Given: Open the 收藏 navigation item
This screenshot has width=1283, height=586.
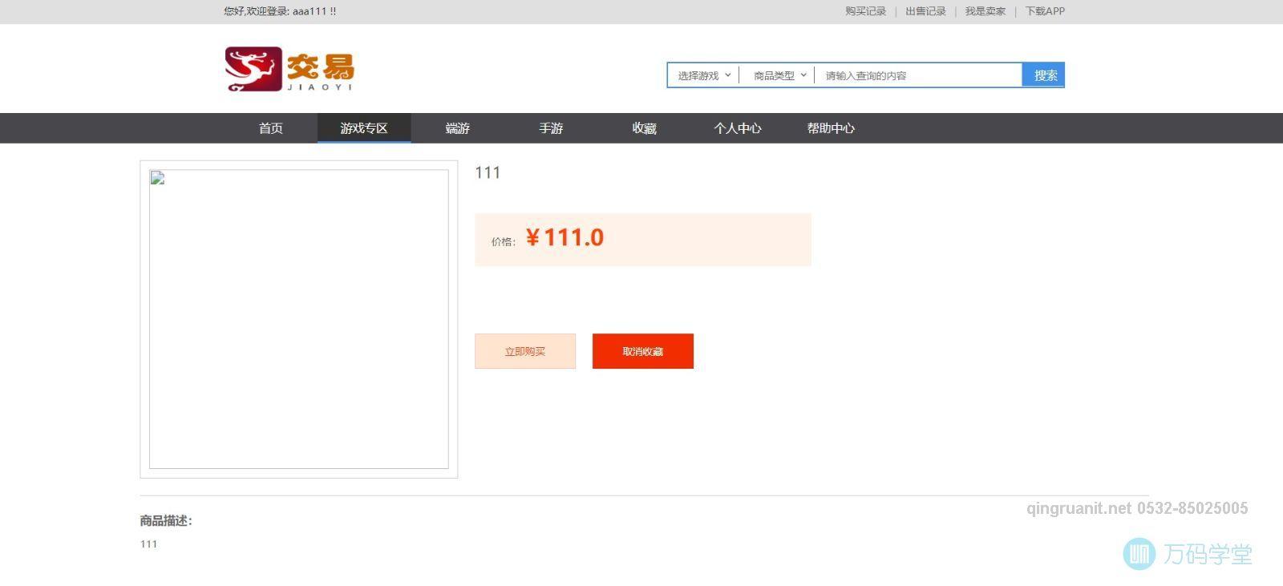Looking at the screenshot, I should pos(644,128).
